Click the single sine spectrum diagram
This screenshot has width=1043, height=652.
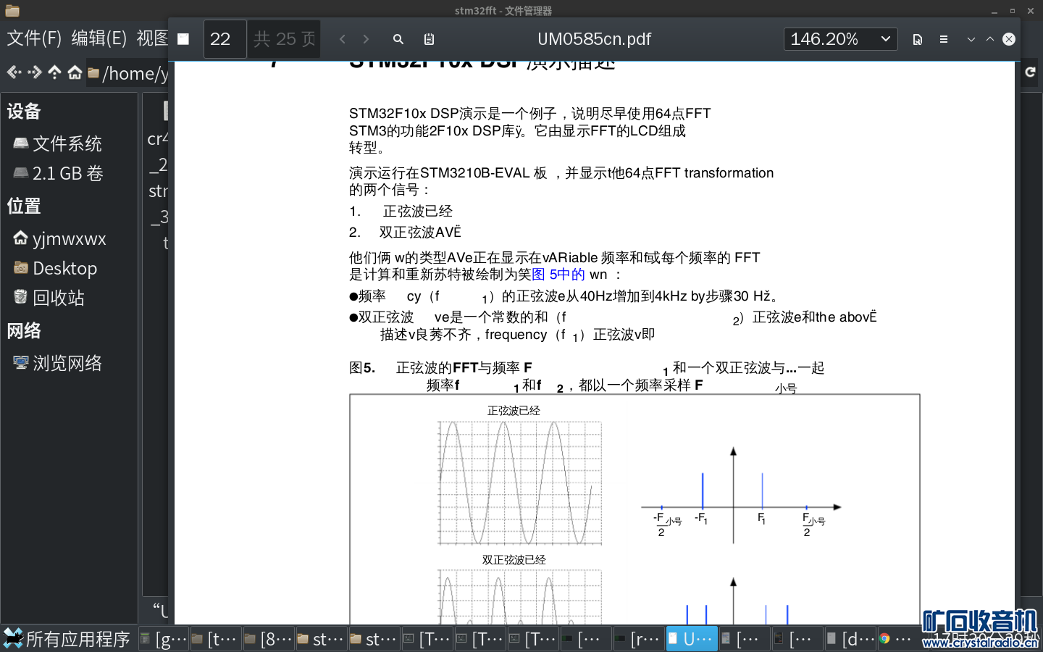click(740, 495)
